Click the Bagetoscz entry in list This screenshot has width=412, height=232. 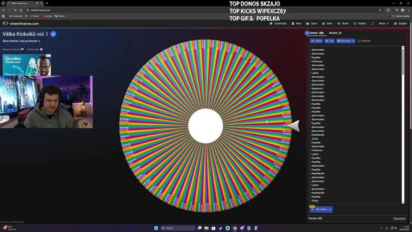(x=317, y=88)
